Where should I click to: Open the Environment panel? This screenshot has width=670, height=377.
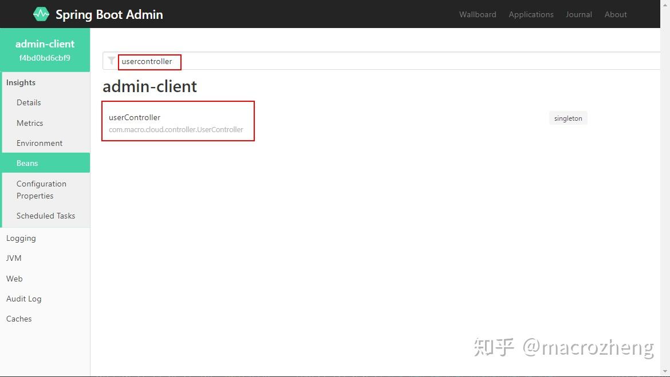point(41,143)
